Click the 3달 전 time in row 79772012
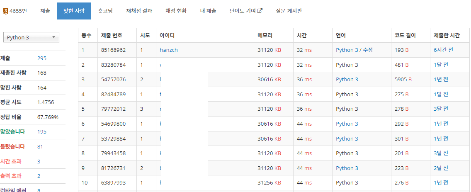 click(x=441, y=109)
